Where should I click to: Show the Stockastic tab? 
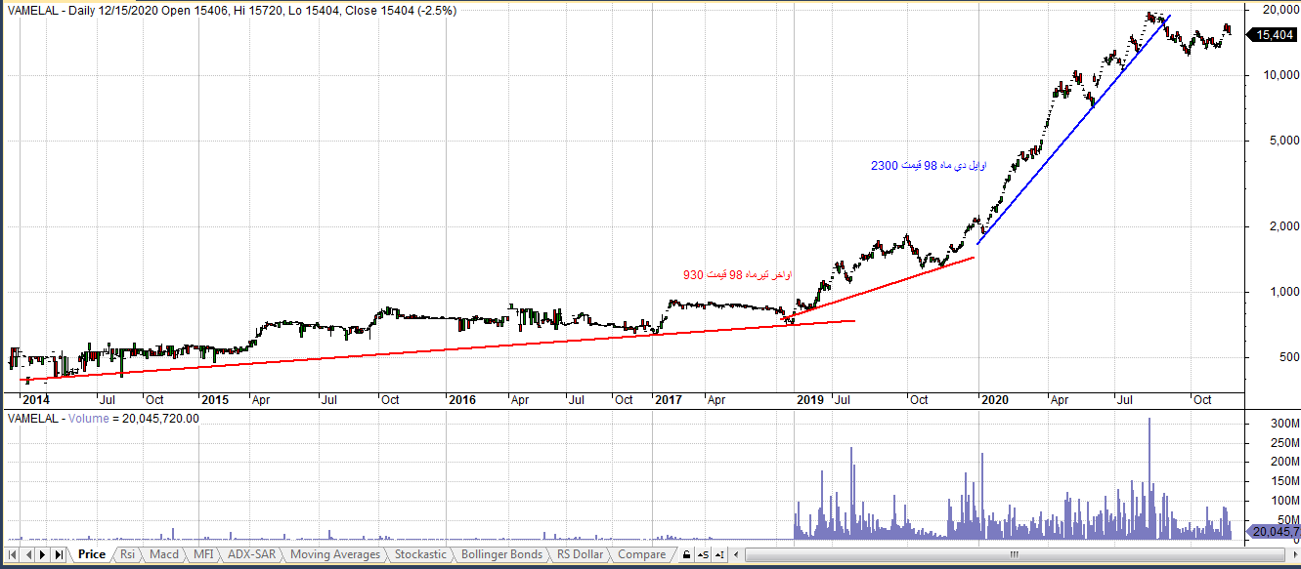420,554
